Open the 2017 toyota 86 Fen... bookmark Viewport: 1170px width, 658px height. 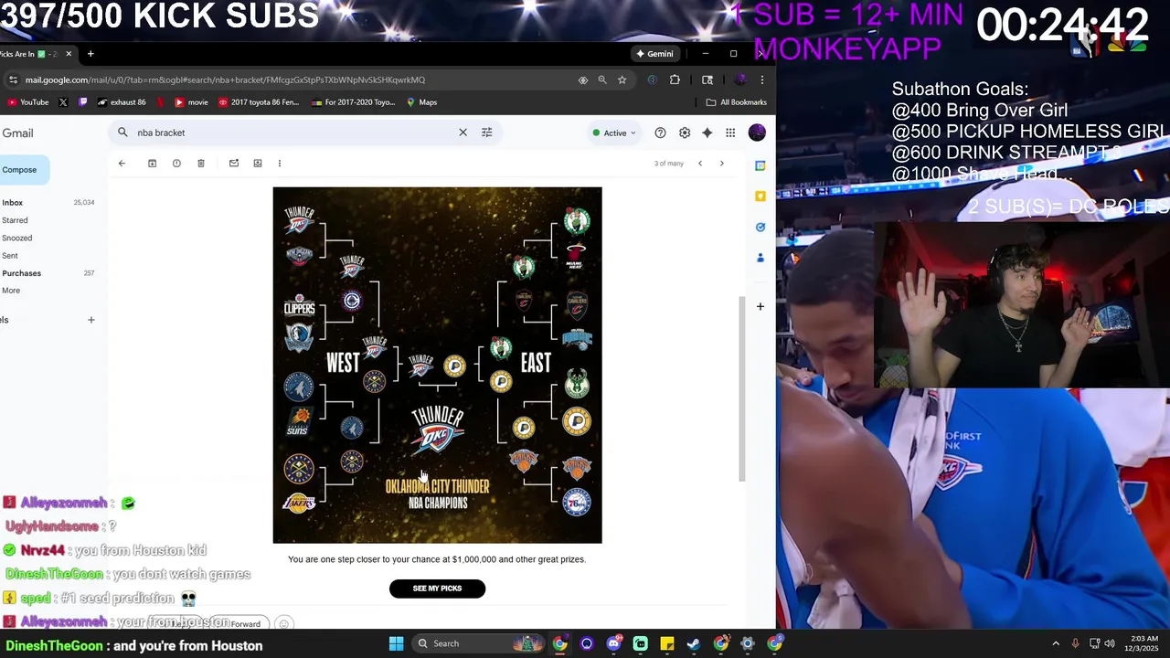[x=259, y=102]
